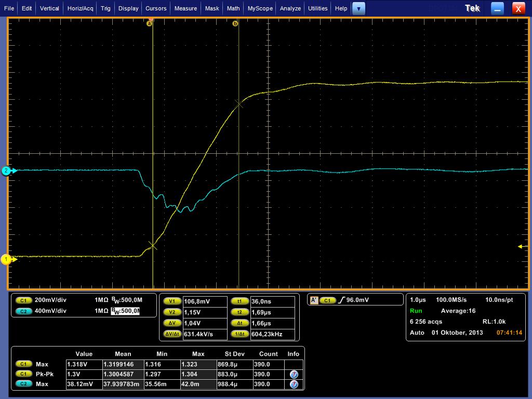
Task: Select the t1 cursor readout badge
Action: (x=240, y=301)
